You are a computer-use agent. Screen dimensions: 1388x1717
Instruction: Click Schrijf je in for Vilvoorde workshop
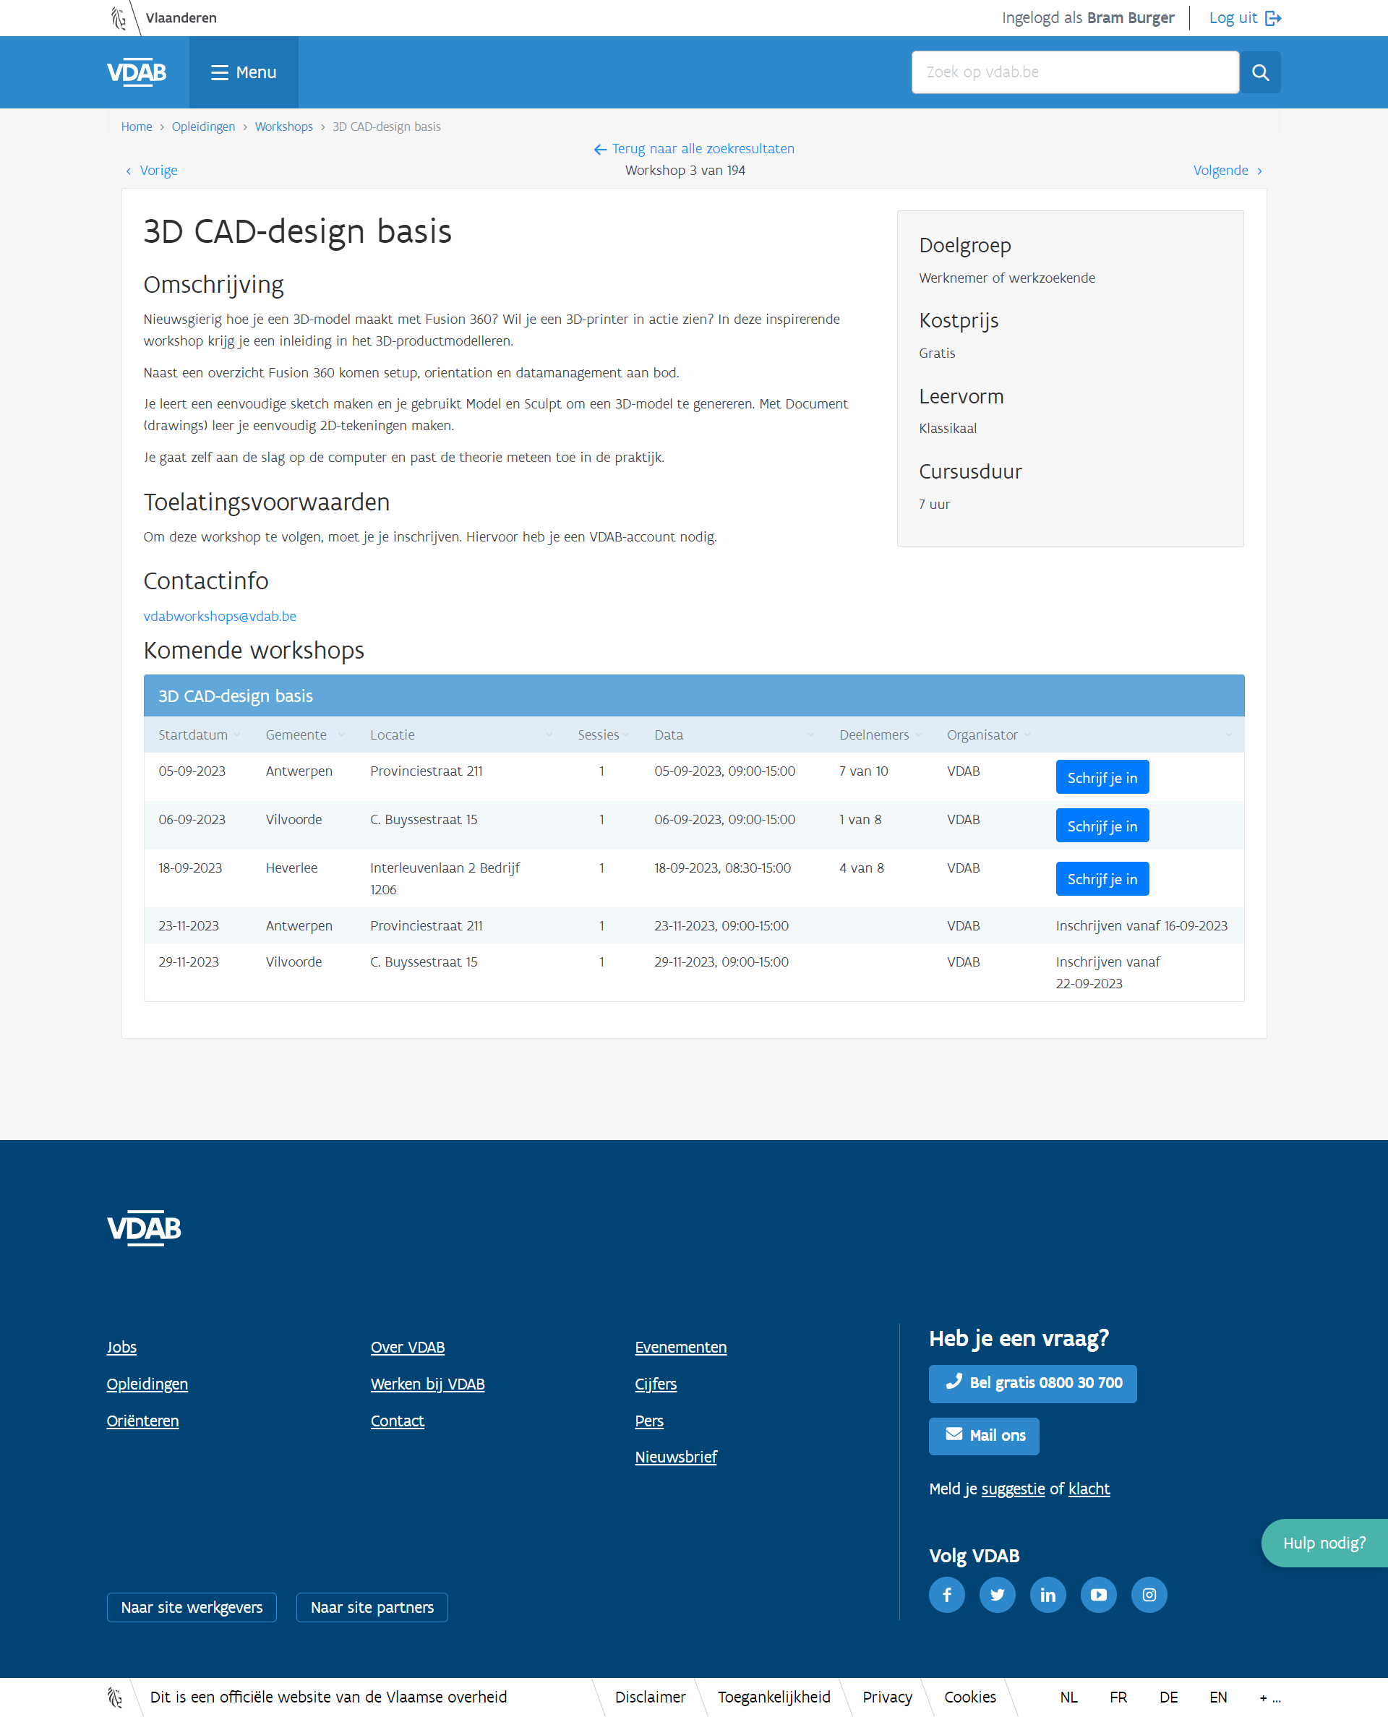[x=1102, y=826]
